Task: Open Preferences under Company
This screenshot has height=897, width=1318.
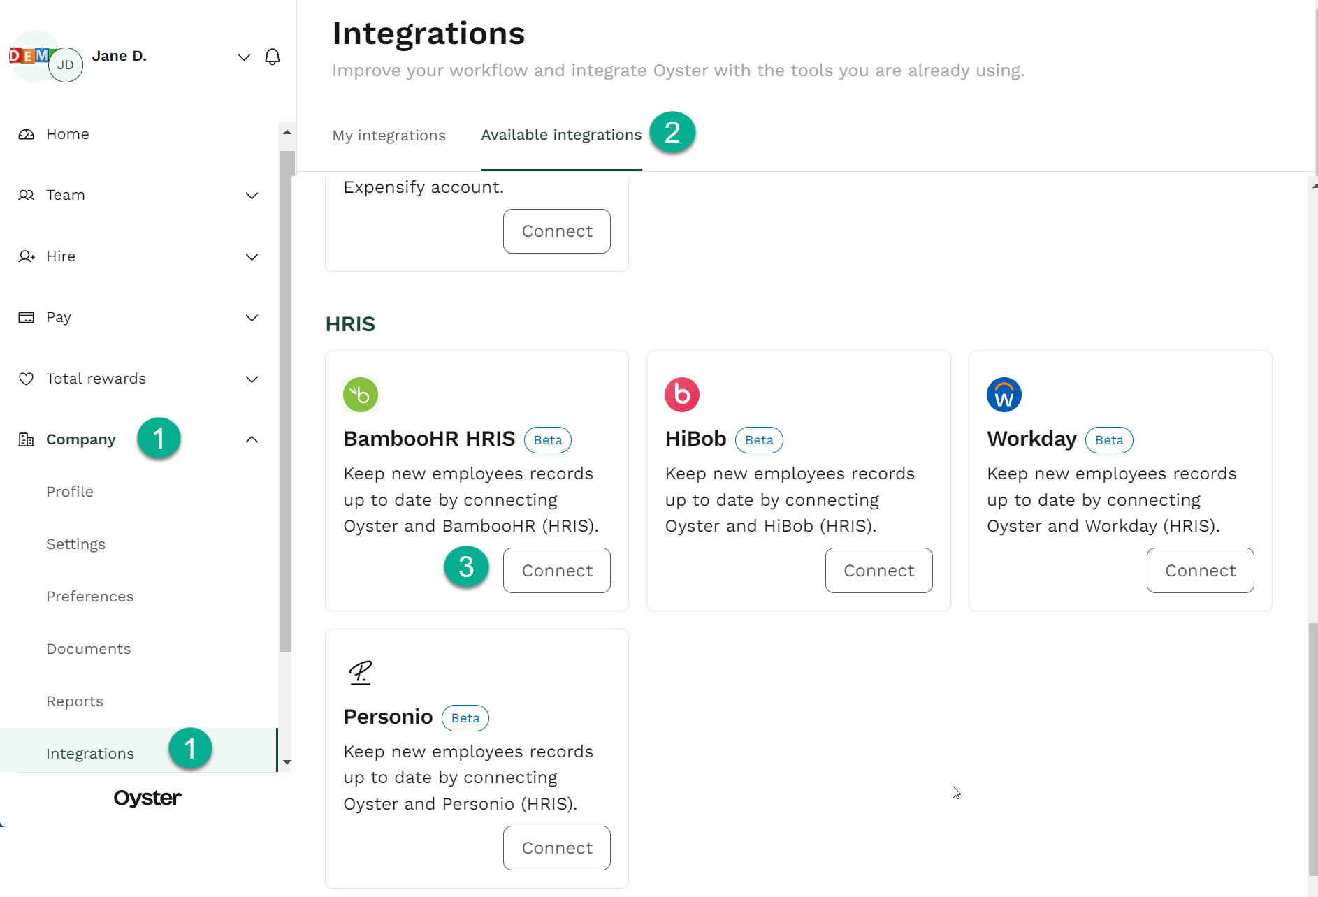Action: (x=90, y=597)
